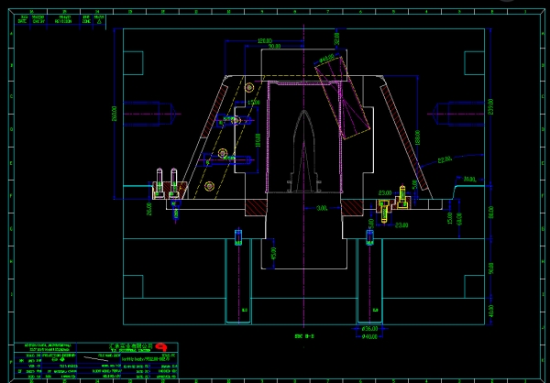This screenshot has height=383, width=550.
Task: Select the lowest yellow dowel circle on the left
Action: (x=209, y=186)
